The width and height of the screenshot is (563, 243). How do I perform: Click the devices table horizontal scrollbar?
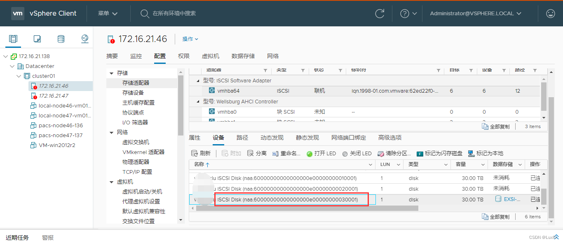point(307,208)
